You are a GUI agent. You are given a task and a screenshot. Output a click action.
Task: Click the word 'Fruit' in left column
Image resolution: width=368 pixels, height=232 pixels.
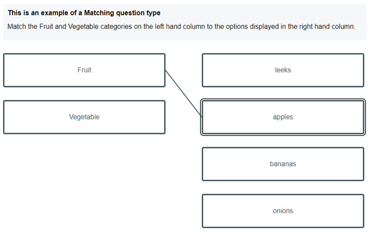84,70
